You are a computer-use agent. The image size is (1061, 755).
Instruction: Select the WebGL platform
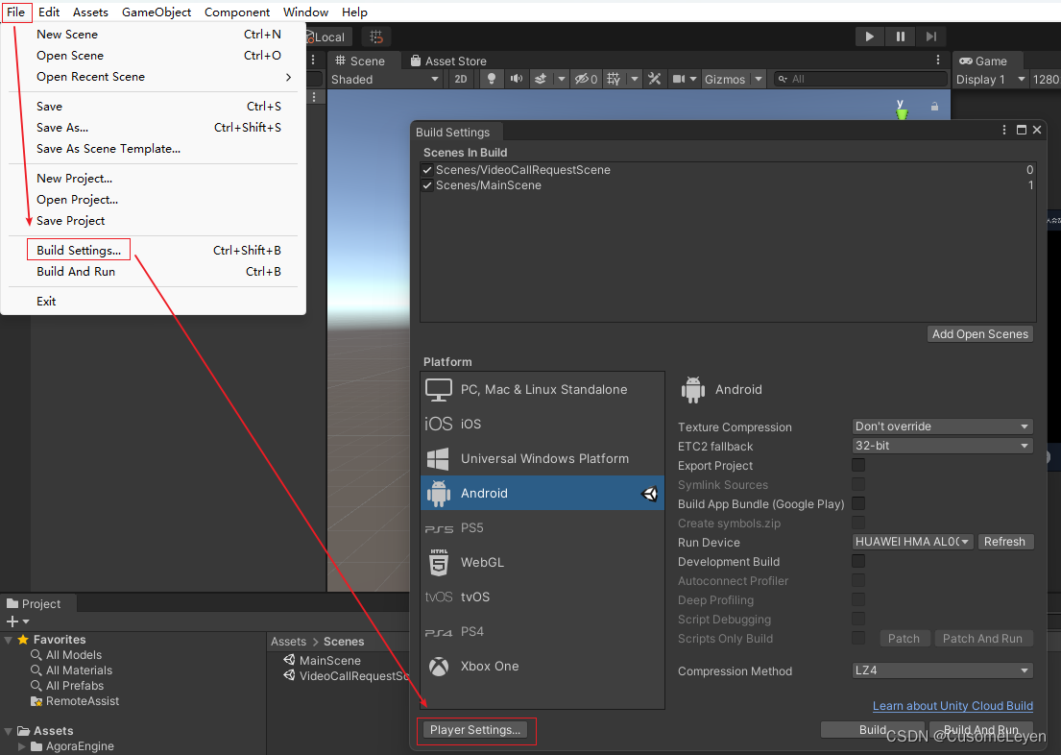click(x=542, y=562)
